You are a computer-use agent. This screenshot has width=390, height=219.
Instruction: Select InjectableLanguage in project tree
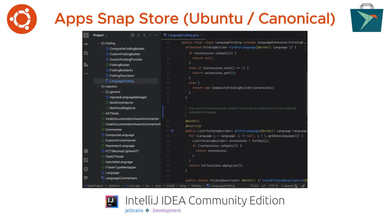(117, 162)
